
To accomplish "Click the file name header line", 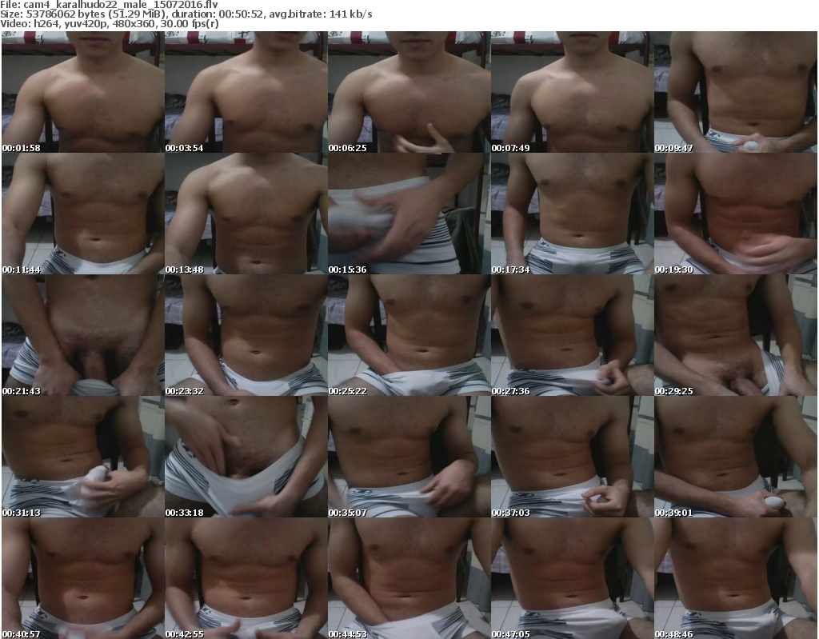I will 109,5.
